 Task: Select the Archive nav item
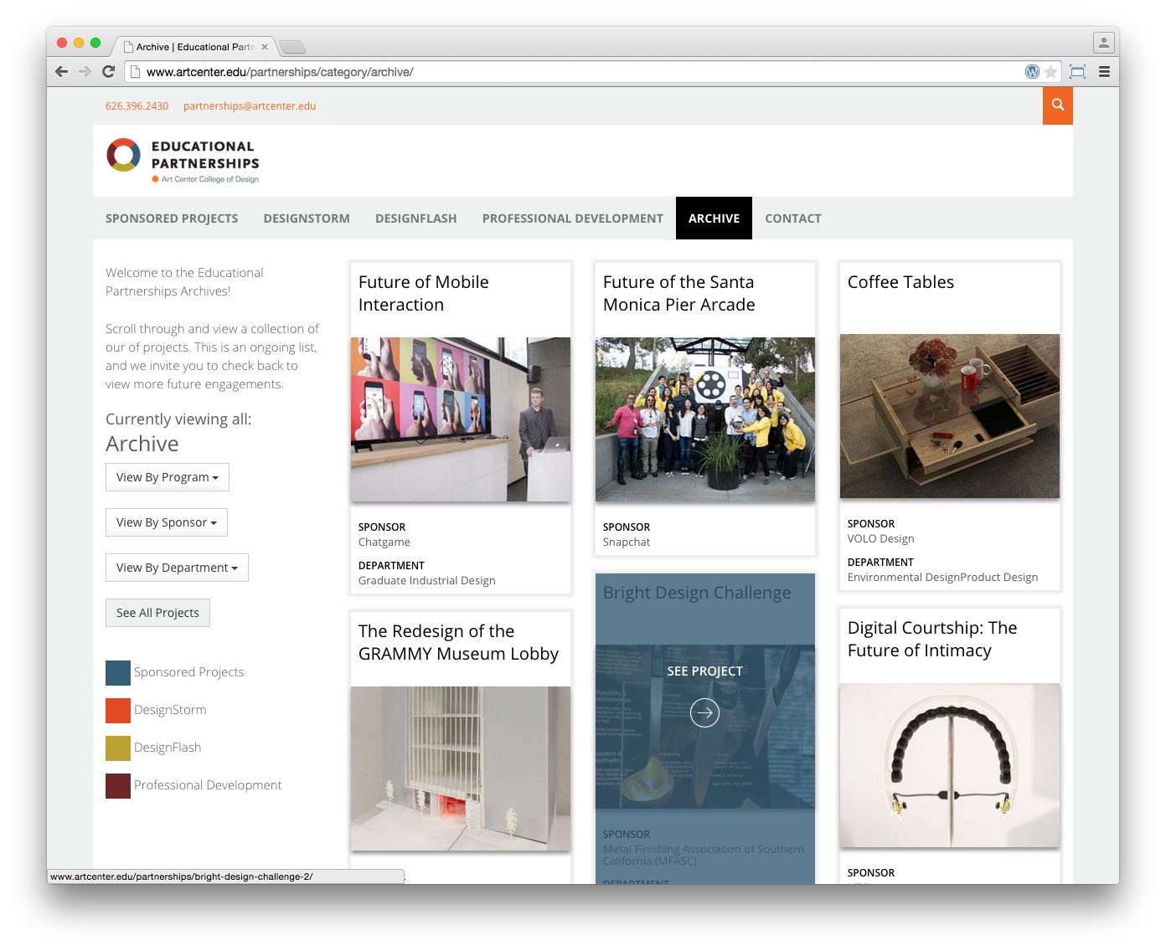click(714, 218)
